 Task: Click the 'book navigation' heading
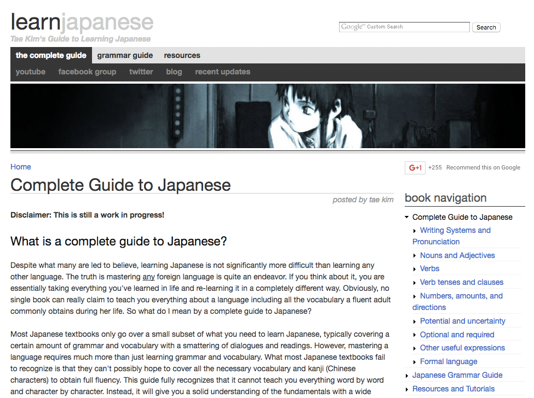pyautogui.click(x=445, y=197)
